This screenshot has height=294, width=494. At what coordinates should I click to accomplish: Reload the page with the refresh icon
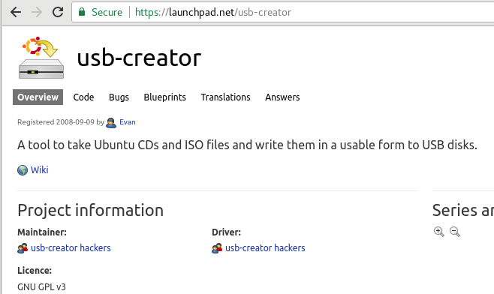(x=58, y=12)
